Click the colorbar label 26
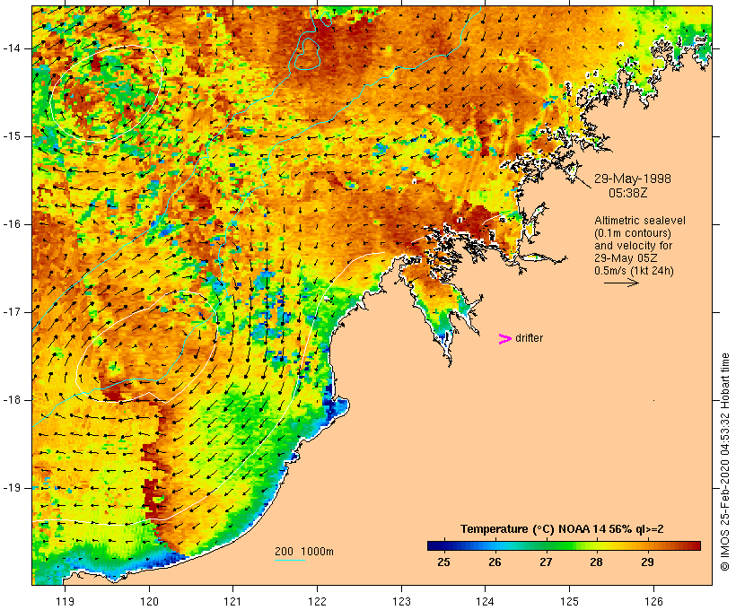736x610 pixels. click(495, 562)
